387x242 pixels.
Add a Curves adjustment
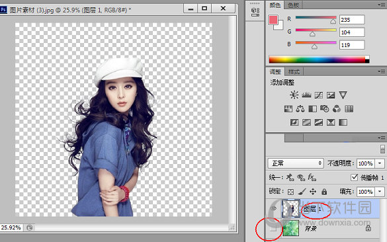pyautogui.click(x=319, y=95)
